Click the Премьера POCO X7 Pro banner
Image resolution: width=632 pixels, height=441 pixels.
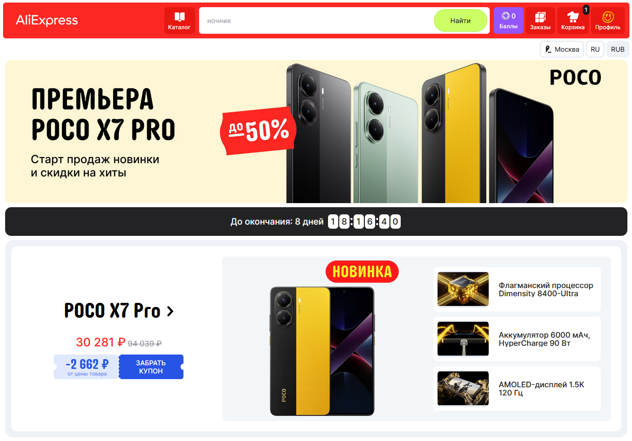point(316,131)
